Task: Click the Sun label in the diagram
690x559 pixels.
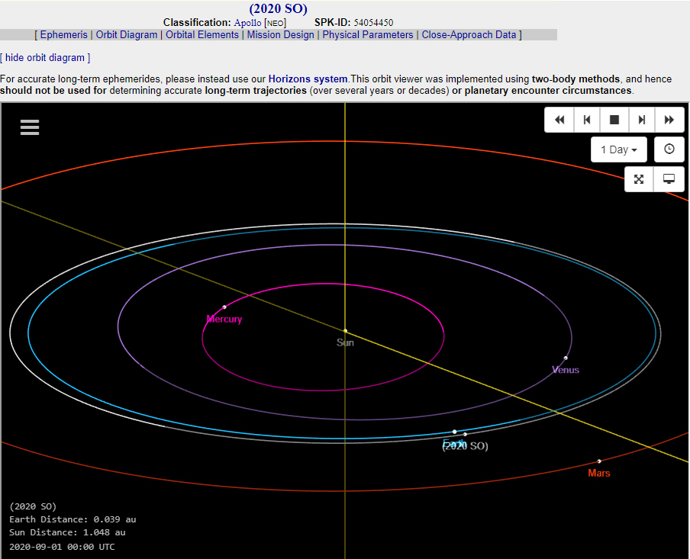Action: 345,342
